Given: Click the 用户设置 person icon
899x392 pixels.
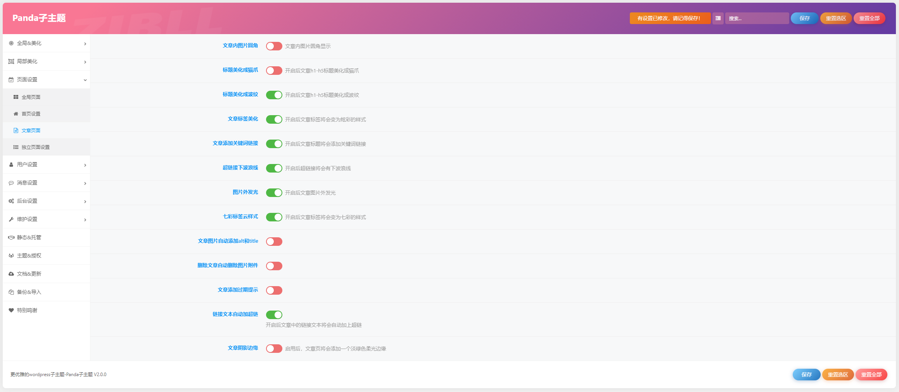Looking at the screenshot, I should tap(11, 165).
